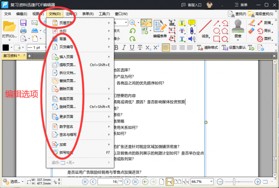Expand the 删除页面 submenu
Screen dimensions: 279x188
(80, 89)
